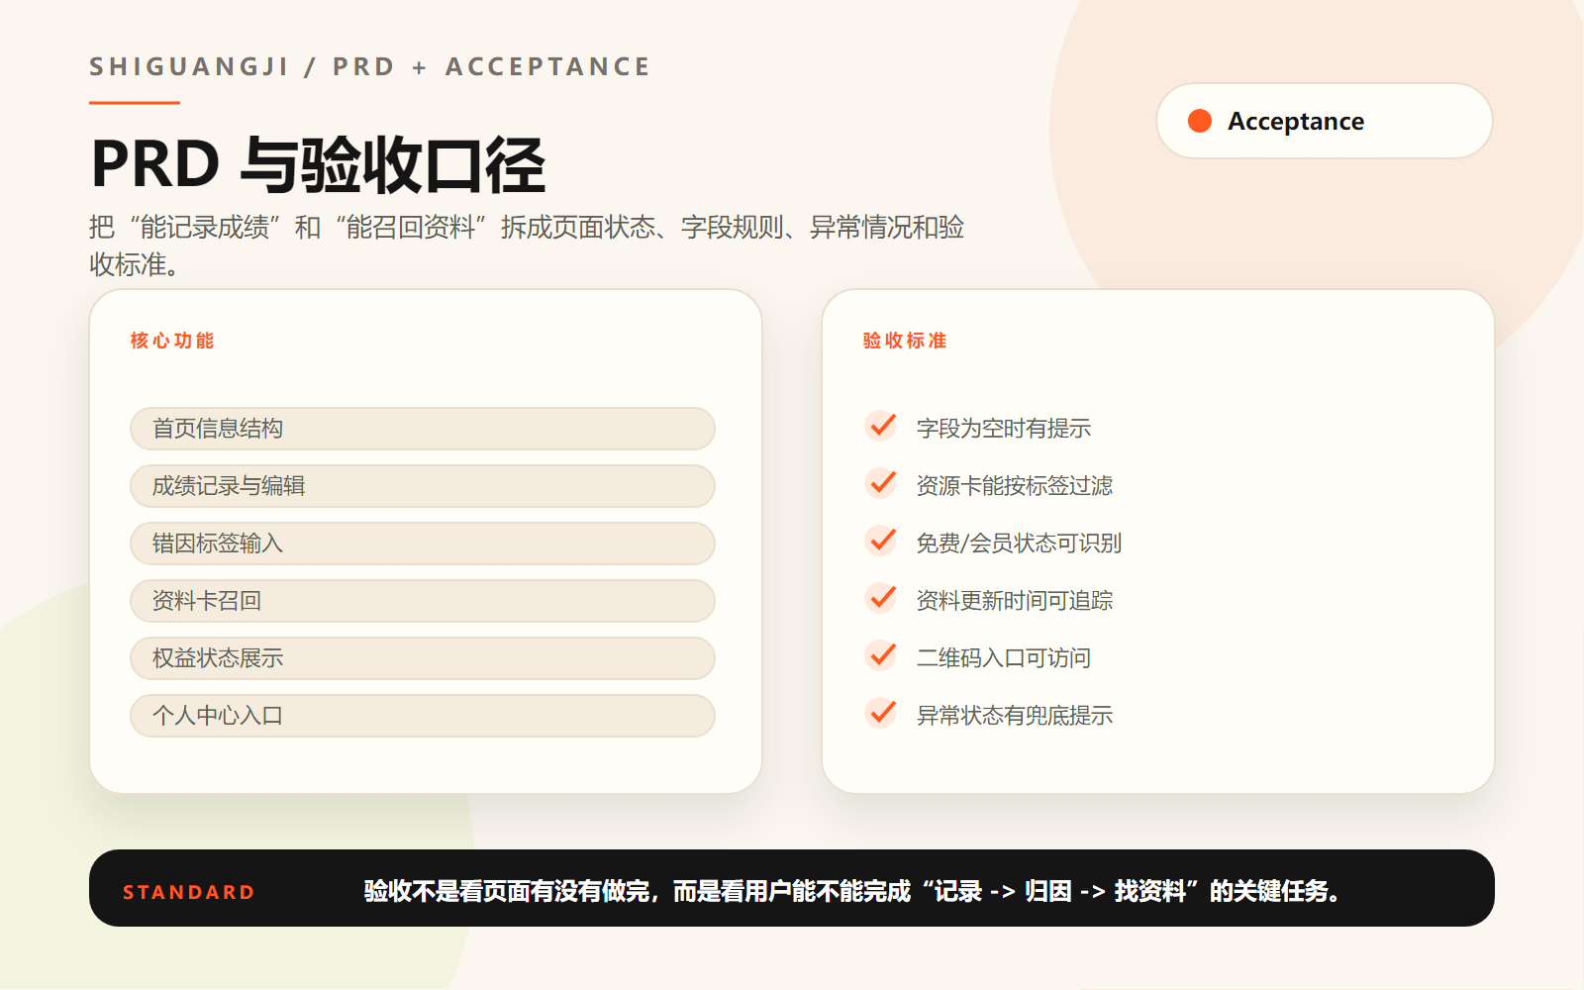Click the PRD 与验收口径 title
This screenshot has height=990, width=1584.
point(318,164)
